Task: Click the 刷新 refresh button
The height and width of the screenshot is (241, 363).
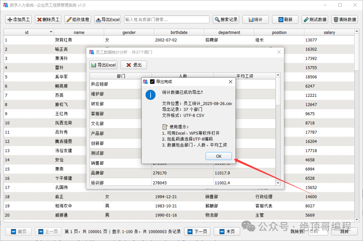Action: [285, 19]
